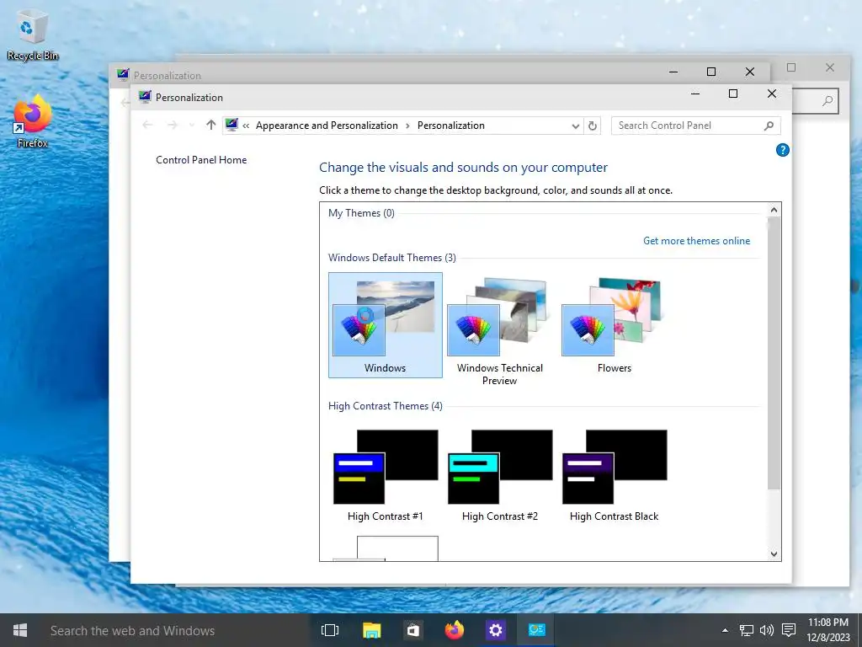Expand the chevron between Appearance and Personalization breadcrumbs
862x647 pixels.
[x=407, y=126]
